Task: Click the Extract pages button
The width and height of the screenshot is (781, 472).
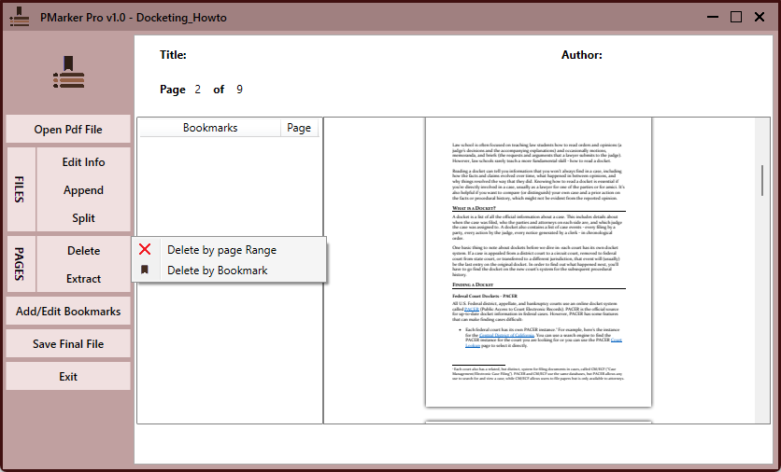Action: click(x=83, y=279)
